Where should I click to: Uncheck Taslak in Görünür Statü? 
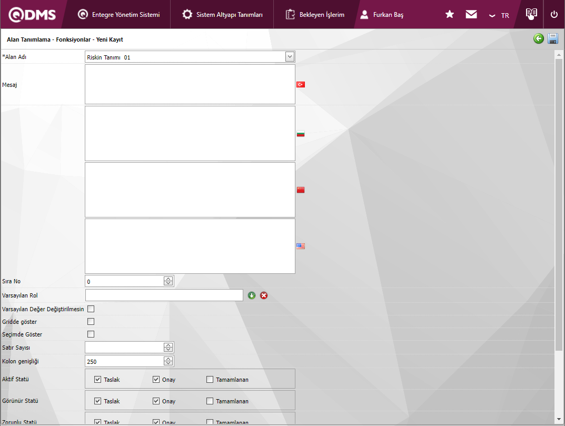tap(97, 401)
